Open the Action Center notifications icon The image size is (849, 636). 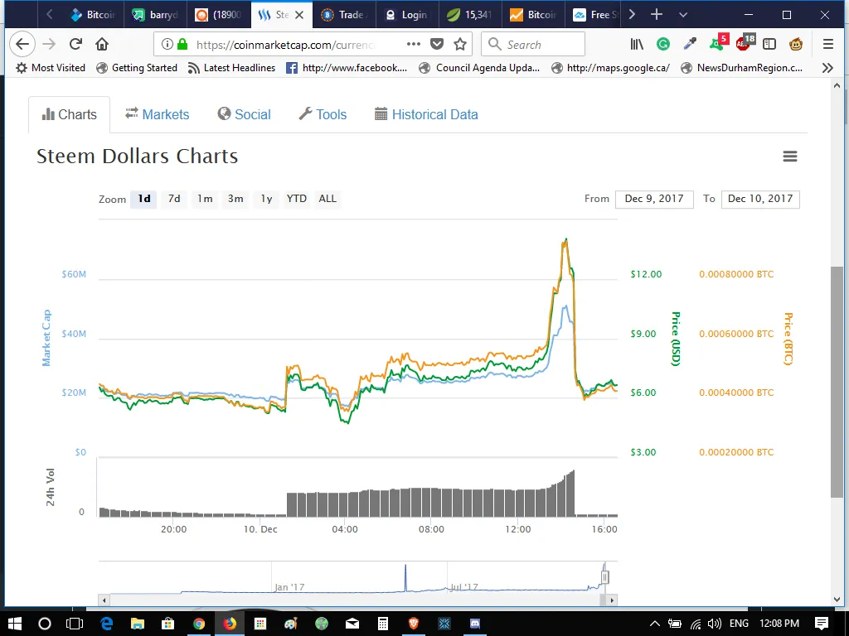[x=822, y=624]
